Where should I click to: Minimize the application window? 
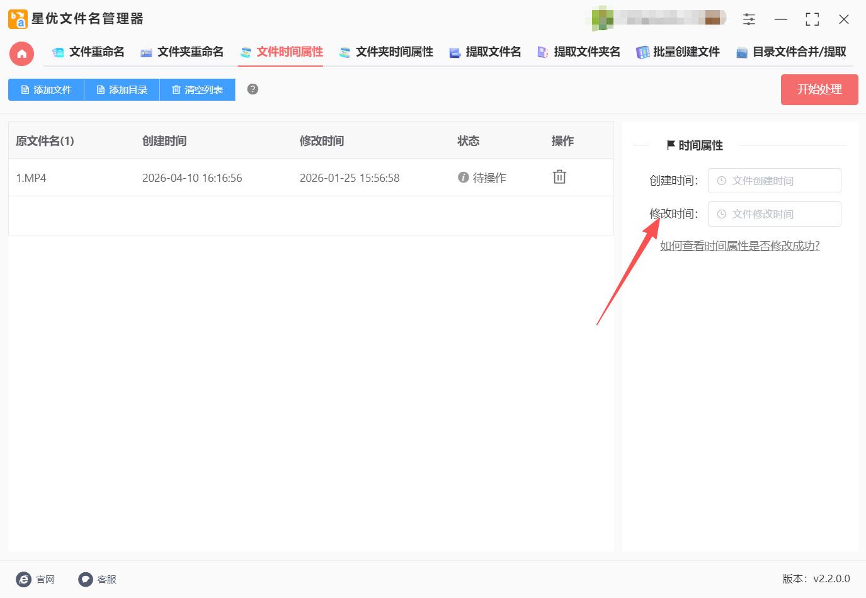(781, 20)
